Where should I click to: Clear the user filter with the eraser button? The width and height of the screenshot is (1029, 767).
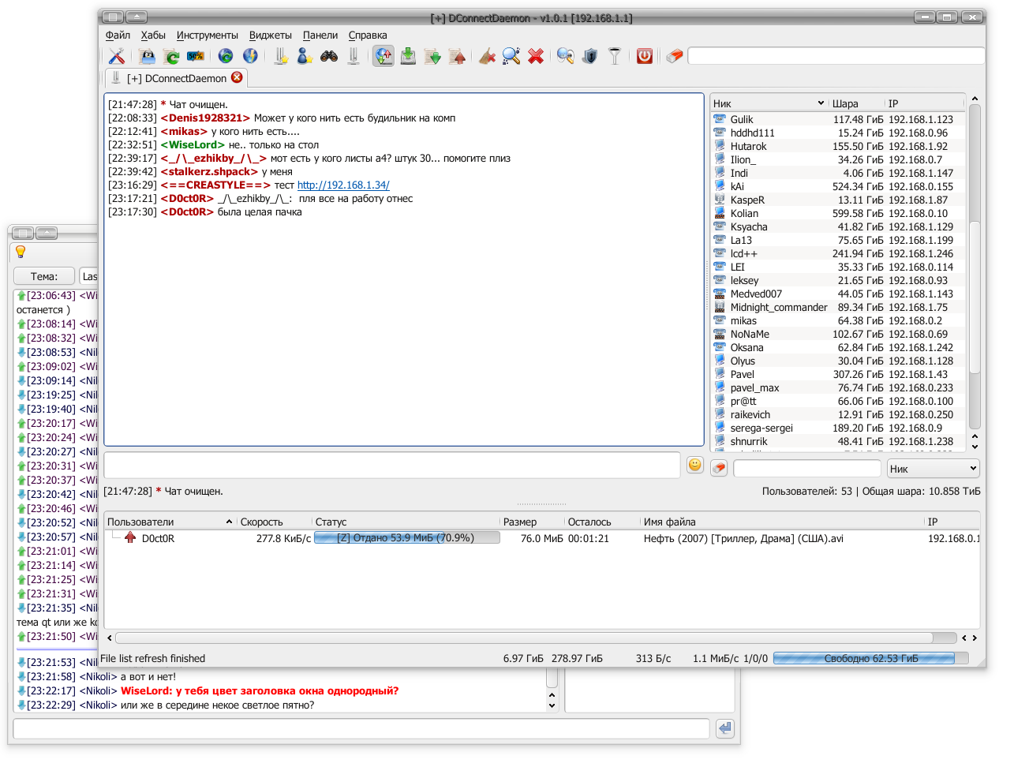(719, 468)
